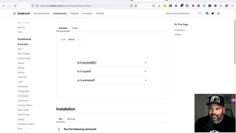Bookmark this page with the star
The height and width of the screenshot is (133, 236).
(136, 6)
